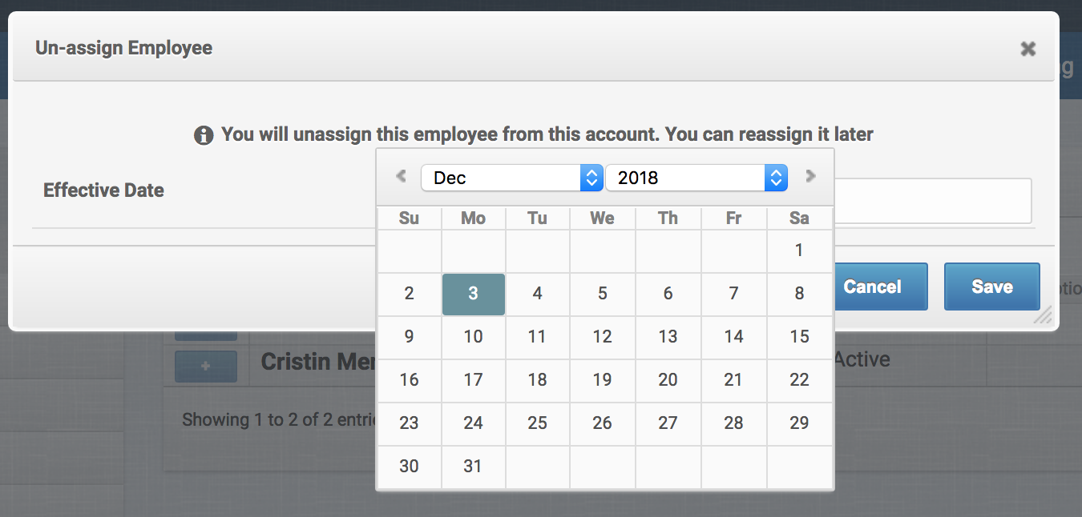Viewport: 1082px width, 517px height.
Task: Go to next month in calendar
Action: [x=810, y=176]
